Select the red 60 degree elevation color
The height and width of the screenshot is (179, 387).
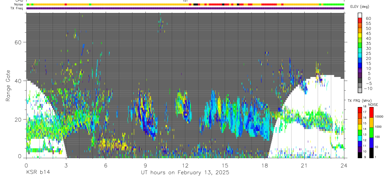tap(360, 20)
